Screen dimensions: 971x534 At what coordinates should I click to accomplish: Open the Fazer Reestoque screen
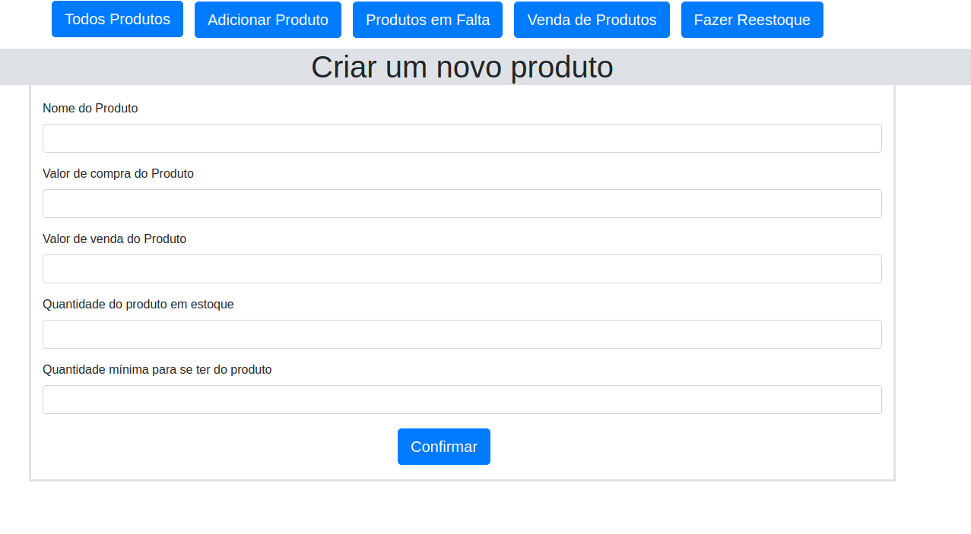pyautogui.click(x=751, y=20)
